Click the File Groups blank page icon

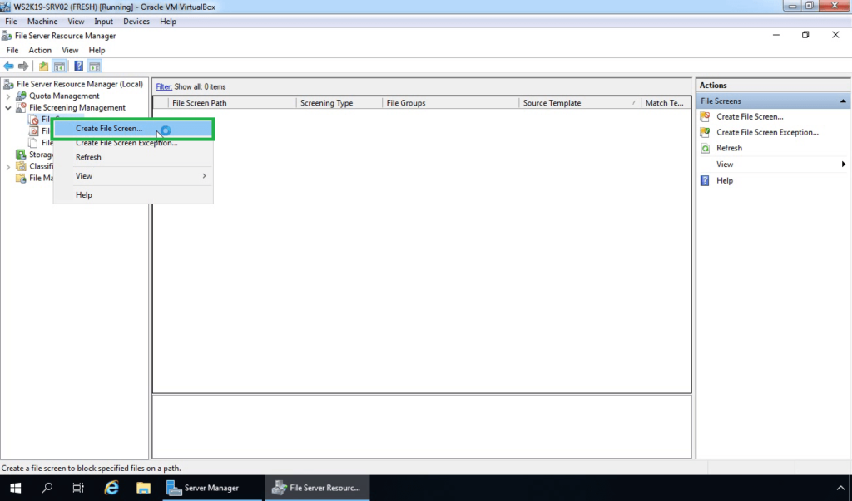pos(33,143)
